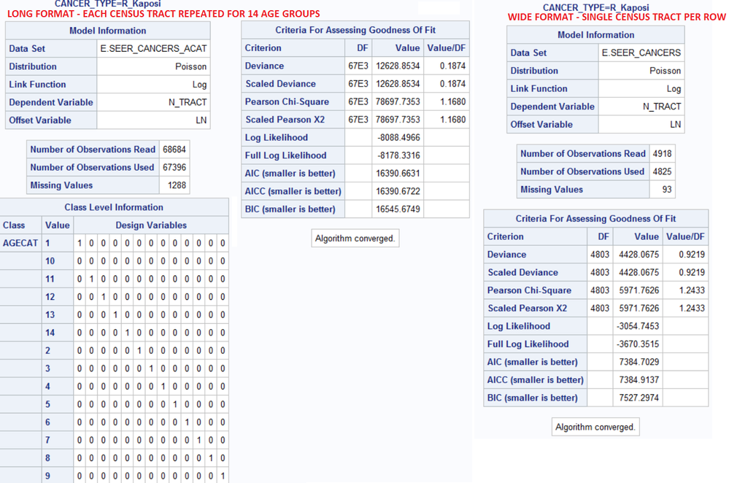The height and width of the screenshot is (483, 729).
Task: Click long format Deviance Value/DF 0.1874
Action: point(453,66)
